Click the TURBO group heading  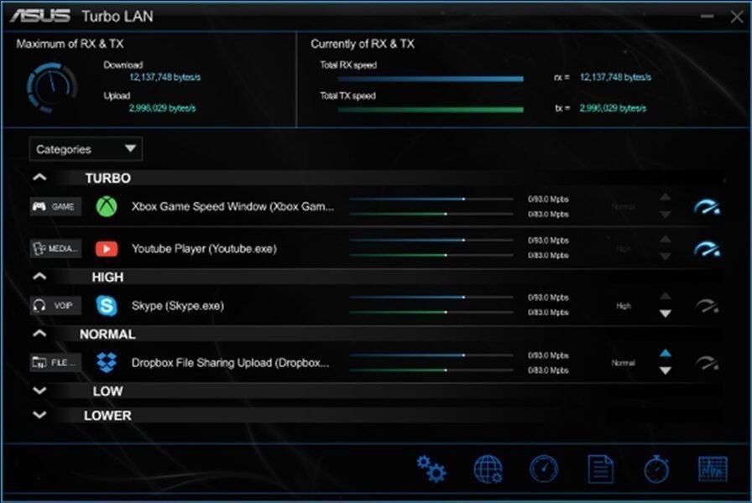pos(108,179)
